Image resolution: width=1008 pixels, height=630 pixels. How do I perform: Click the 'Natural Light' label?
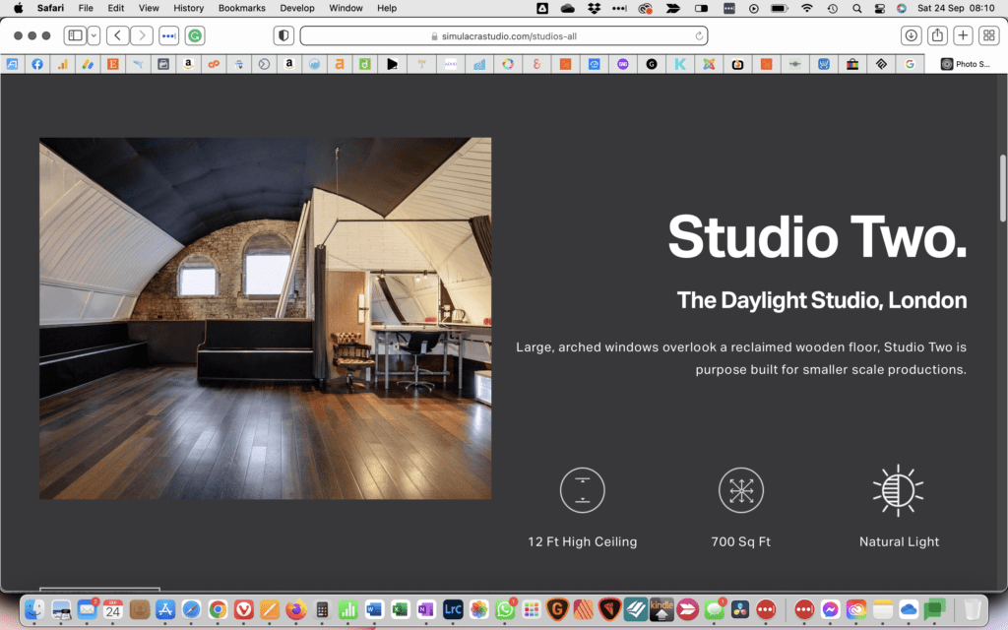(899, 541)
